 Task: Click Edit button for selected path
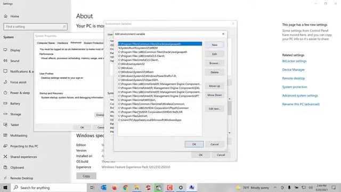tap(214, 54)
